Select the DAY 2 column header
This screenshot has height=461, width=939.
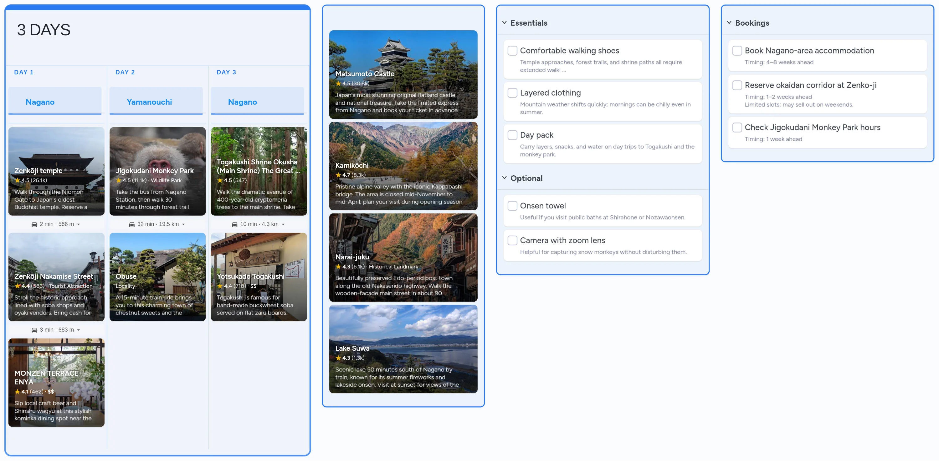(x=125, y=72)
